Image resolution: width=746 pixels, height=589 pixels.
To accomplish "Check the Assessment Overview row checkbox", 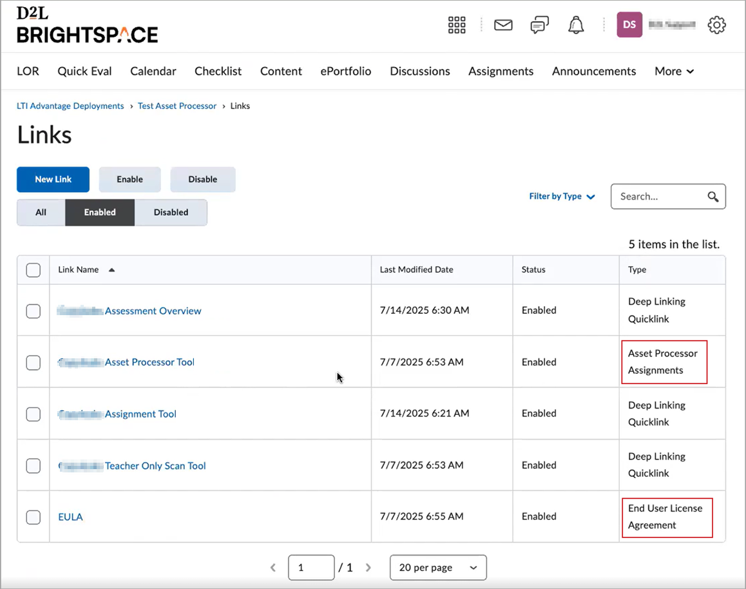I will pyautogui.click(x=33, y=311).
